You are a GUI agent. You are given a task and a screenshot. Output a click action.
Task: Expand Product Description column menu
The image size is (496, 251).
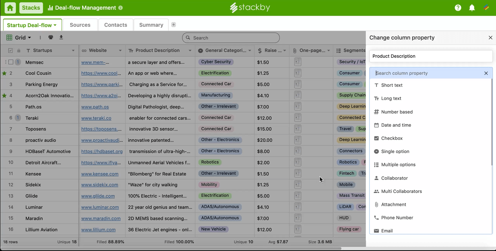coord(190,50)
